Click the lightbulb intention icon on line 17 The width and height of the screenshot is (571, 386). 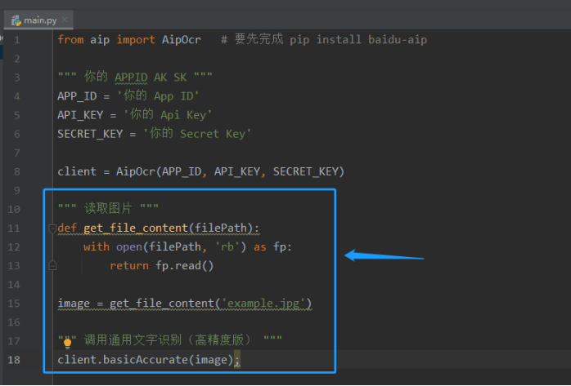pyautogui.click(x=68, y=343)
